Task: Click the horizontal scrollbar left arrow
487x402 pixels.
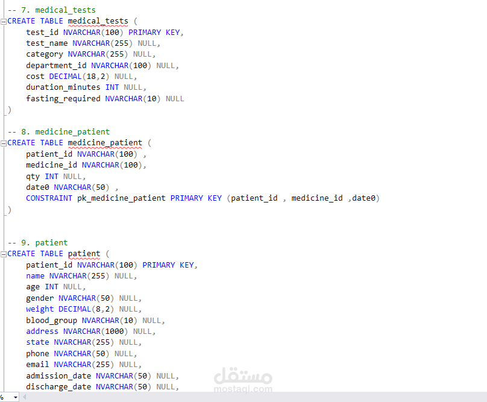Action: [x=24, y=397]
